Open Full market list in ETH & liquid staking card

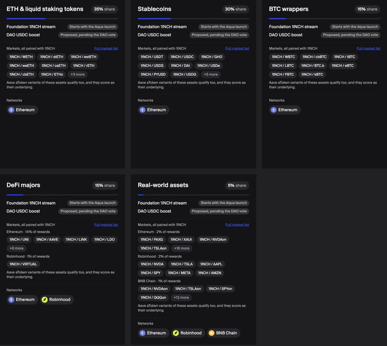click(x=106, y=48)
